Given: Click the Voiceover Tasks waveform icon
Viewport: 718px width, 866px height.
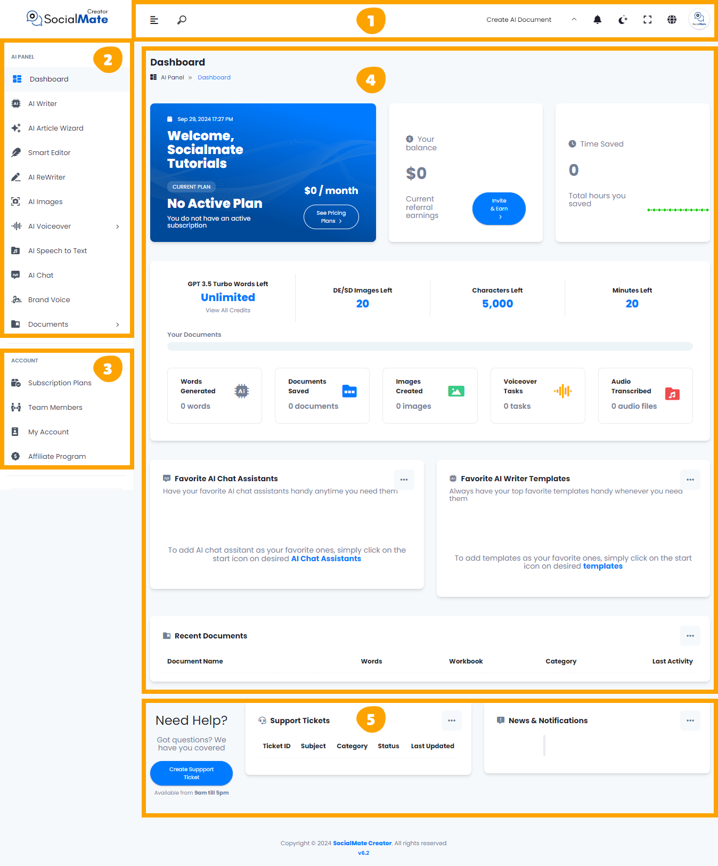Looking at the screenshot, I should tap(563, 391).
